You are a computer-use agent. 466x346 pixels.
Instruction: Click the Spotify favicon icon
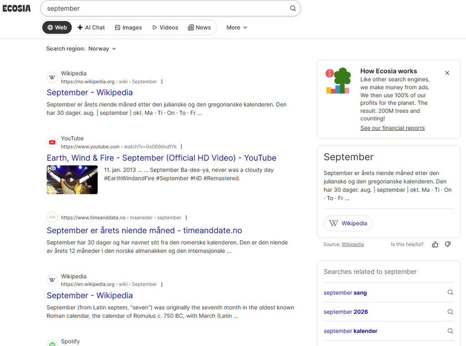coord(52,343)
